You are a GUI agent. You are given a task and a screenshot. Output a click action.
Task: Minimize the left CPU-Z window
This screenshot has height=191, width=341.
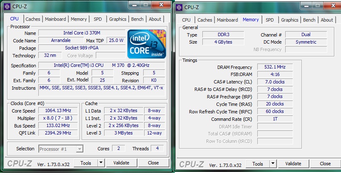(134, 5)
